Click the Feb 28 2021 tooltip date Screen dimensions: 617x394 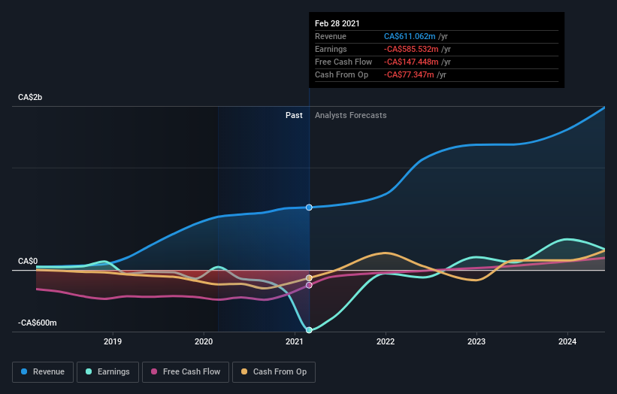pos(337,23)
